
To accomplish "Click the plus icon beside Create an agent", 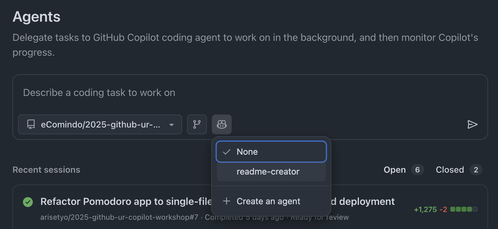I will coord(226,201).
